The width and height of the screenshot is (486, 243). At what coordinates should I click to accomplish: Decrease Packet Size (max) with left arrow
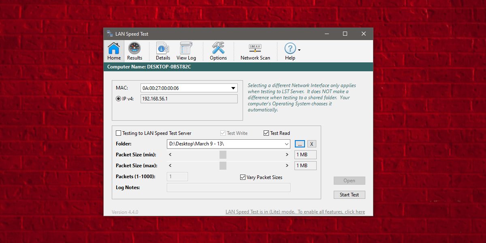[170, 165]
